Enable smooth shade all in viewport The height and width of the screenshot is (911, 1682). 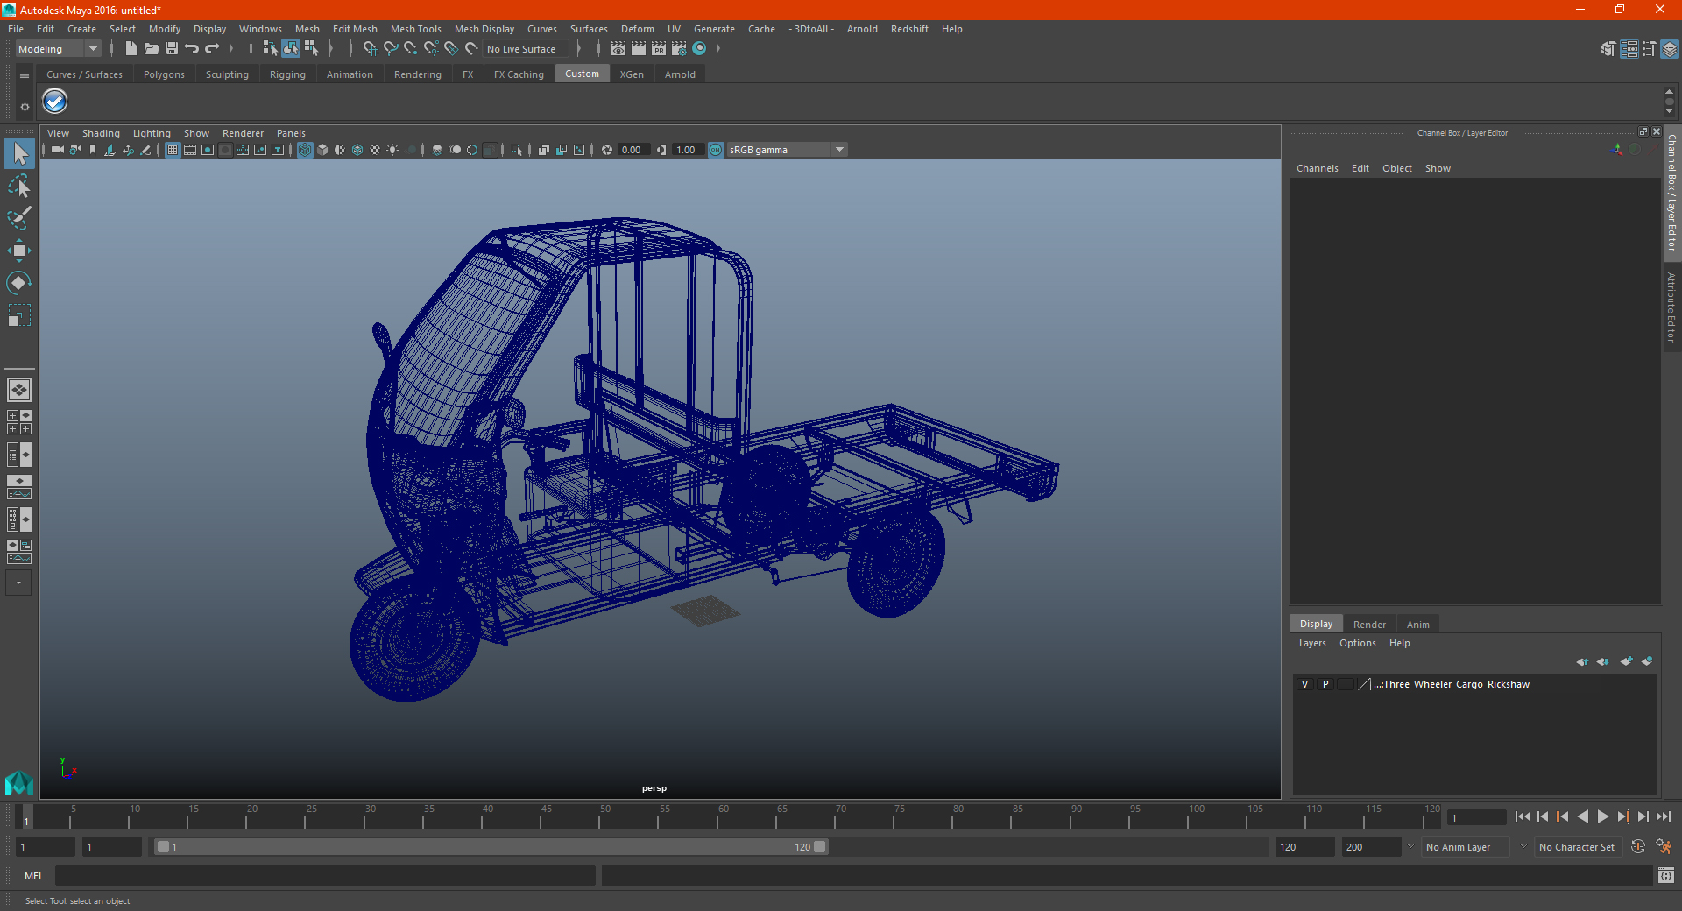pos(322,150)
